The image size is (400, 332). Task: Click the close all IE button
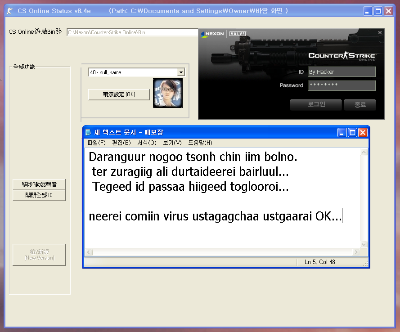tap(39, 195)
